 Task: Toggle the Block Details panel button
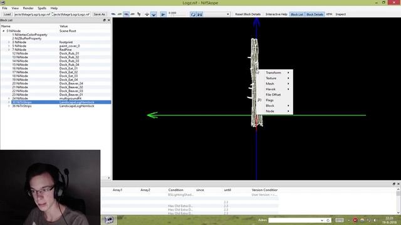tap(315, 14)
